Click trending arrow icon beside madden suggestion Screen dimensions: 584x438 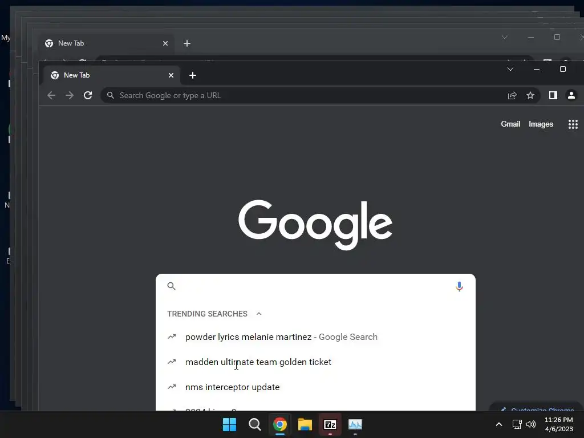(172, 362)
